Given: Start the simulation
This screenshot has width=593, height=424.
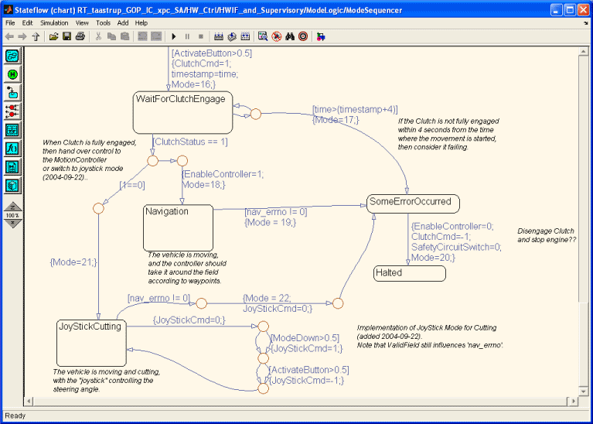Looking at the screenshot, I should pyautogui.click(x=174, y=36).
